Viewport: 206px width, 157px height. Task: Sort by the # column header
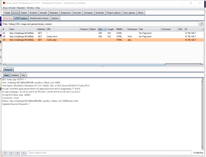[x=5, y=29]
